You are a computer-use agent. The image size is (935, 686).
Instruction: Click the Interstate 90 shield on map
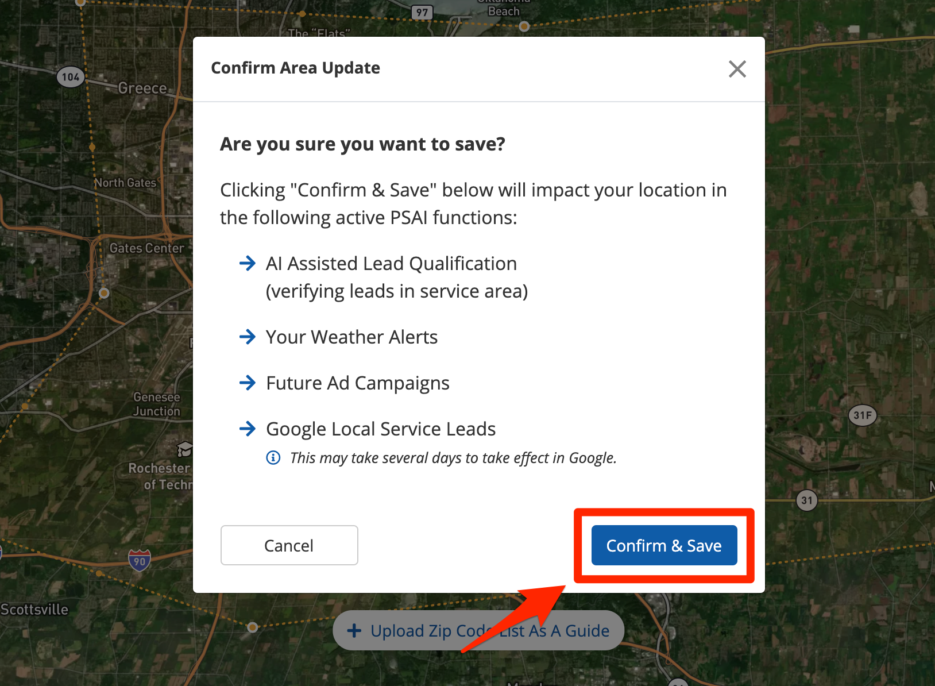pos(140,560)
